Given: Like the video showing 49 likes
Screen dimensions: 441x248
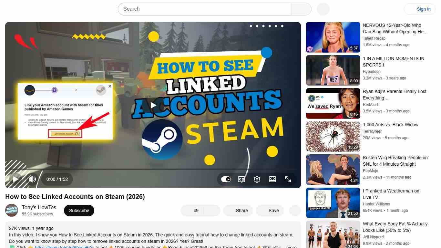Looking at the screenshot, I should (x=194, y=210).
